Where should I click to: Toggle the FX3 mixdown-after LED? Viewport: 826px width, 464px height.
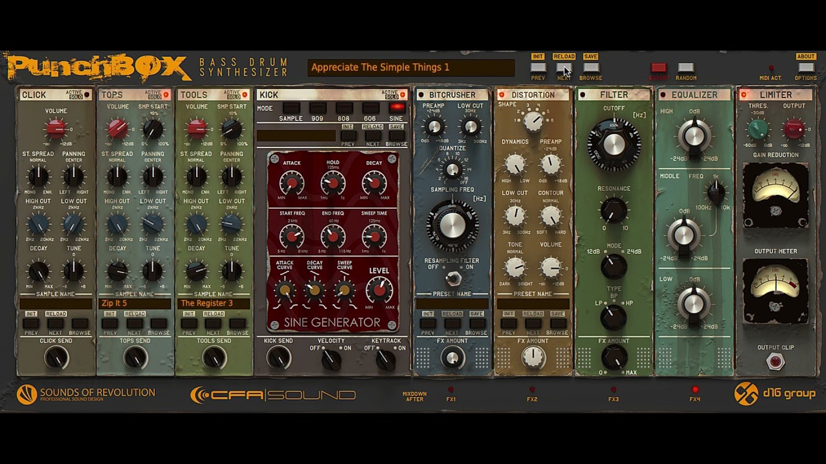(x=614, y=389)
